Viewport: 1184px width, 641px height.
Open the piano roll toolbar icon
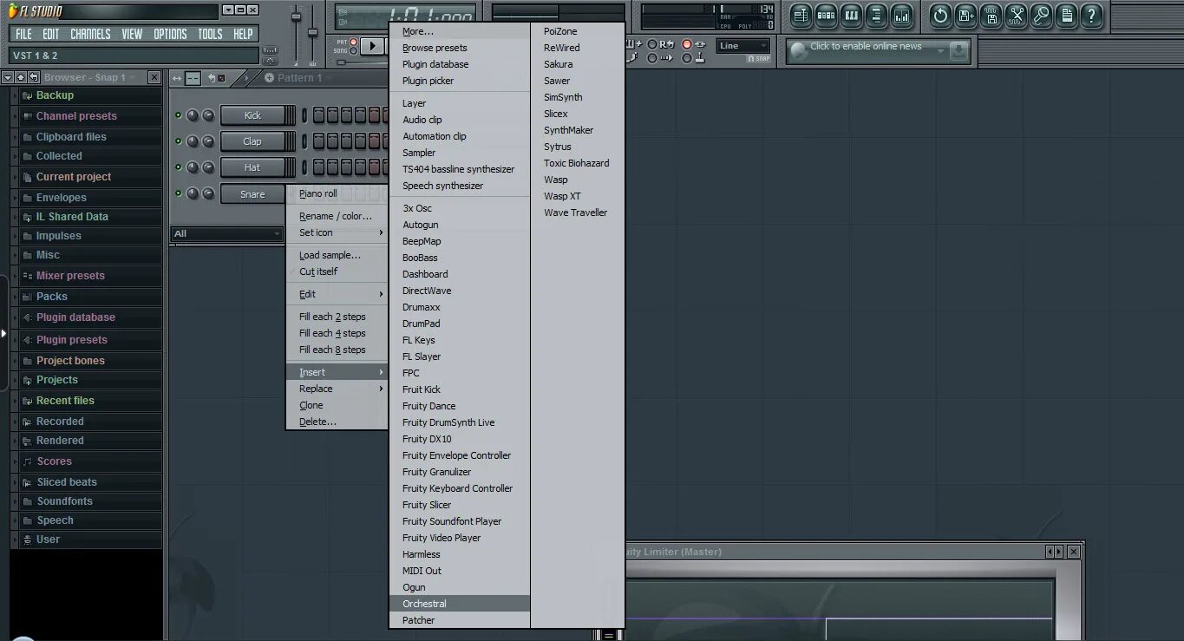(851, 15)
